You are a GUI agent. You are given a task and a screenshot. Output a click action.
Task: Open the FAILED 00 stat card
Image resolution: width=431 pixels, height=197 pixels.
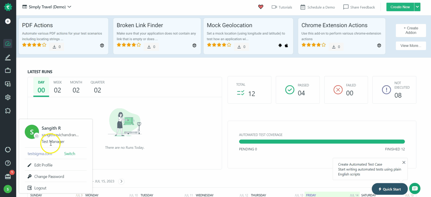(346, 90)
